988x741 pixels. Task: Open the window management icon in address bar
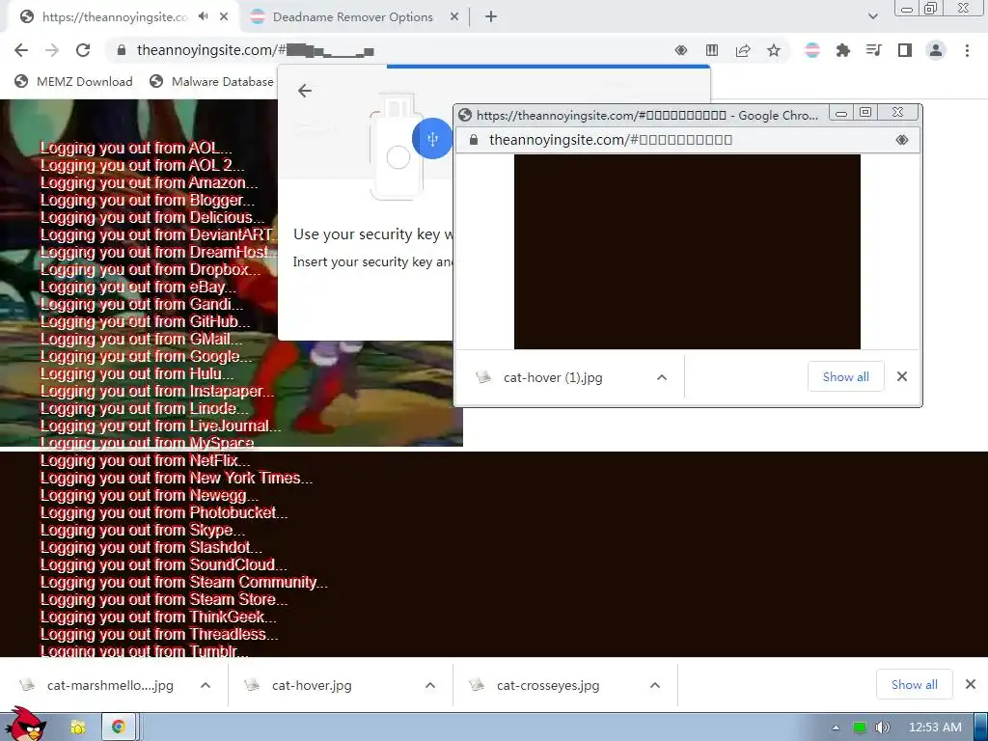click(x=712, y=50)
